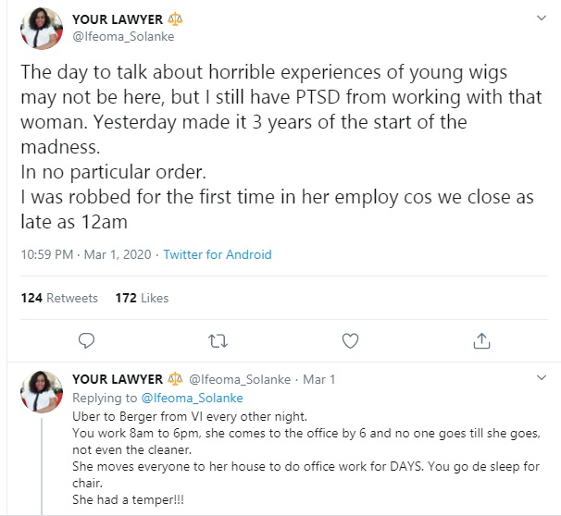Click the Twitter for Android link

pyautogui.click(x=218, y=254)
